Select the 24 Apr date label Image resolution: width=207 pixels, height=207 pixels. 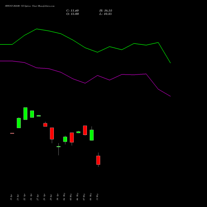click(x=31, y=197)
